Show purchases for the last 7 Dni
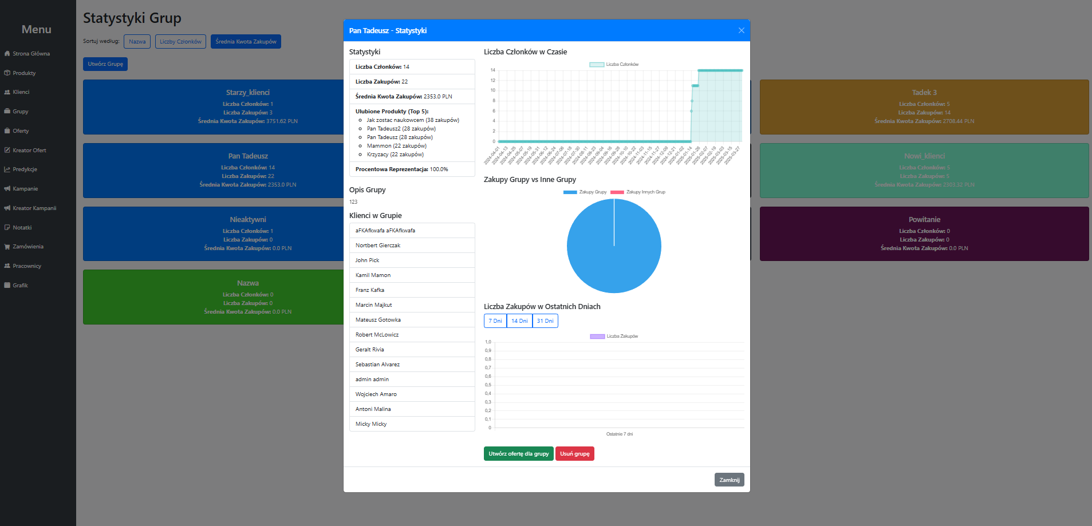The image size is (1092, 526). pos(495,321)
